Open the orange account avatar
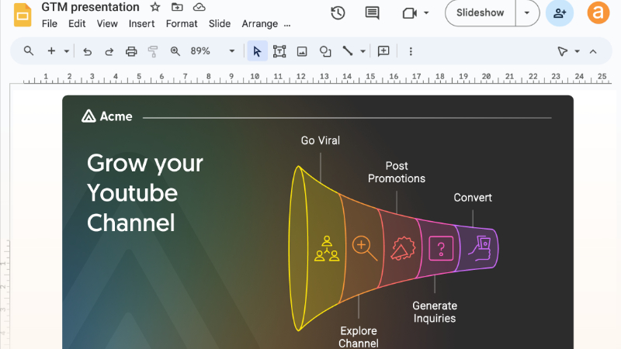Image resolution: width=621 pixels, height=349 pixels. point(598,13)
